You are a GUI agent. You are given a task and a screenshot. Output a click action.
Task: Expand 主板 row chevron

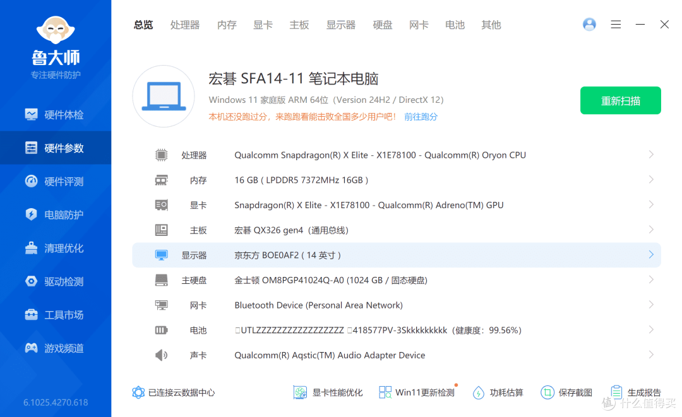click(x=651, y=230)
